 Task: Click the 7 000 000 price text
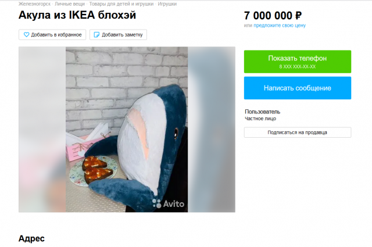pyautogui.click(x=268, y=16)
